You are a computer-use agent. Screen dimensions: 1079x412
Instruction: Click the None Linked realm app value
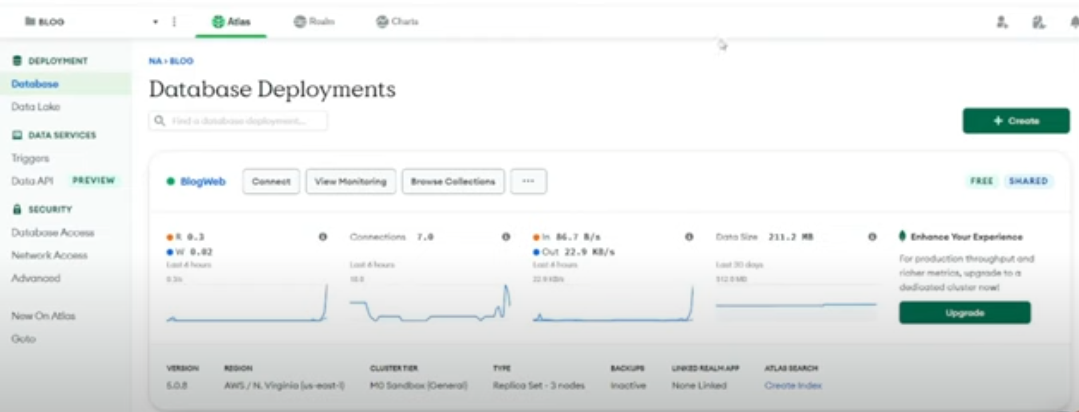(x=699, y=386)
